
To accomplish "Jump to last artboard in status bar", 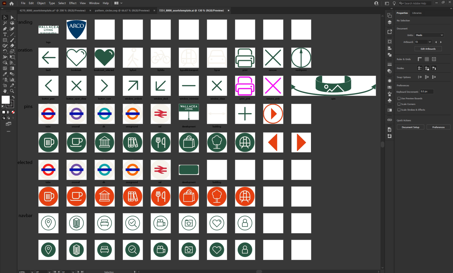I will (82, 272).
